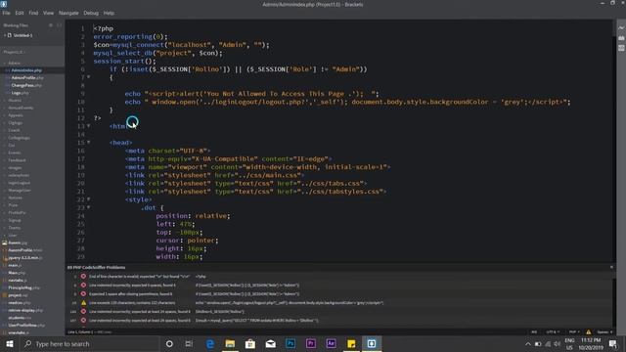This screenshot has height=352, width=626.
Task: Open jquery-3.2.0.min.js in file tree
Action: (x=25, y=258)
